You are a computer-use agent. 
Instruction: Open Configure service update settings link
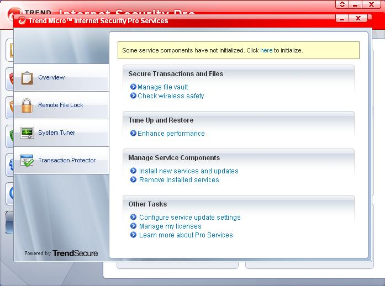(x=190, y=218)
